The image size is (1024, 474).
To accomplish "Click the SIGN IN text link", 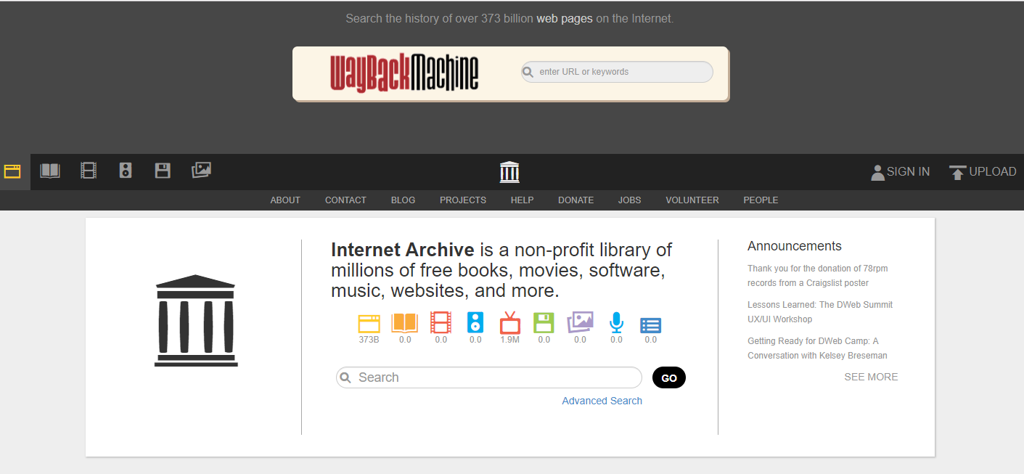I will pos(908,172).
